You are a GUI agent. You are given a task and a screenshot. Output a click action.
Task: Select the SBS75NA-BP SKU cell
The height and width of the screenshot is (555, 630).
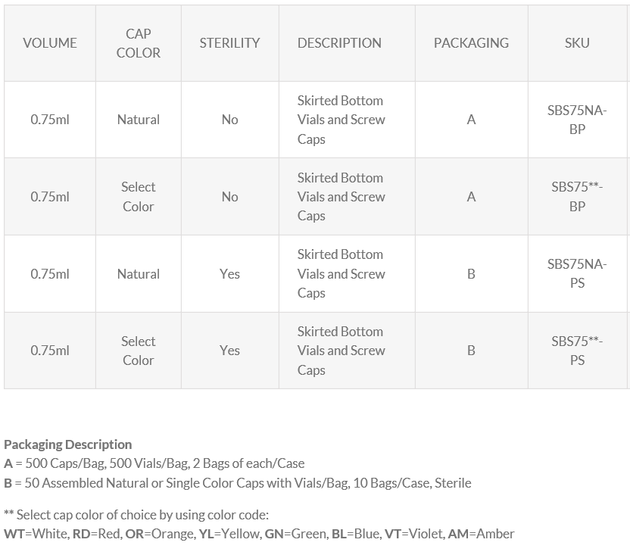[577, 120]
